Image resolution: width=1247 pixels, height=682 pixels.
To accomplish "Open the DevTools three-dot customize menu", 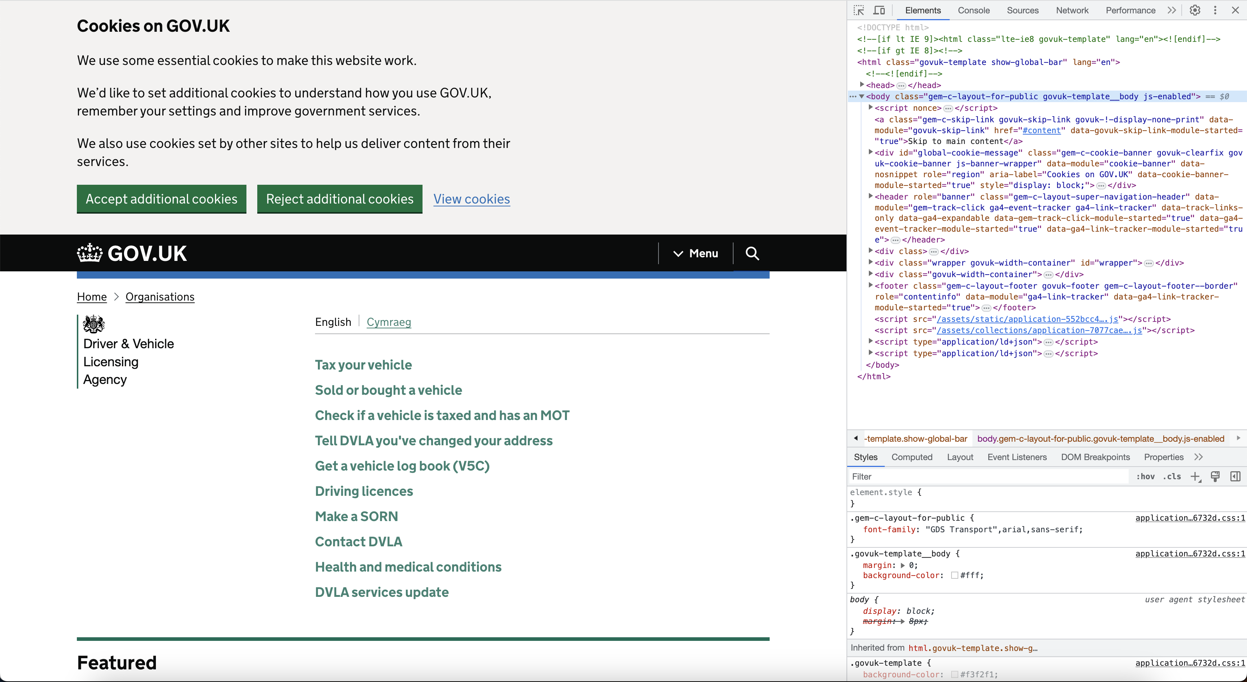I will pos(1215,10).
